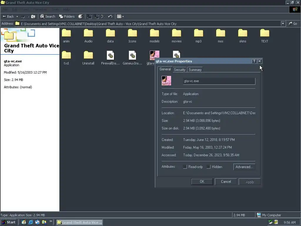The width and height of the screenshot is (301, 226).
Task: Select the mss folder
Action: (x=220, y=36)
